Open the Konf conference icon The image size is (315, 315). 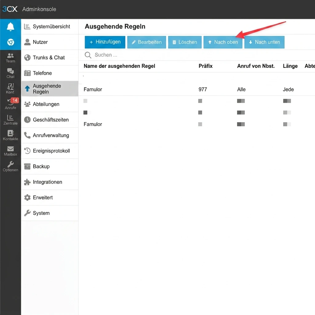[x=10, y=89]
